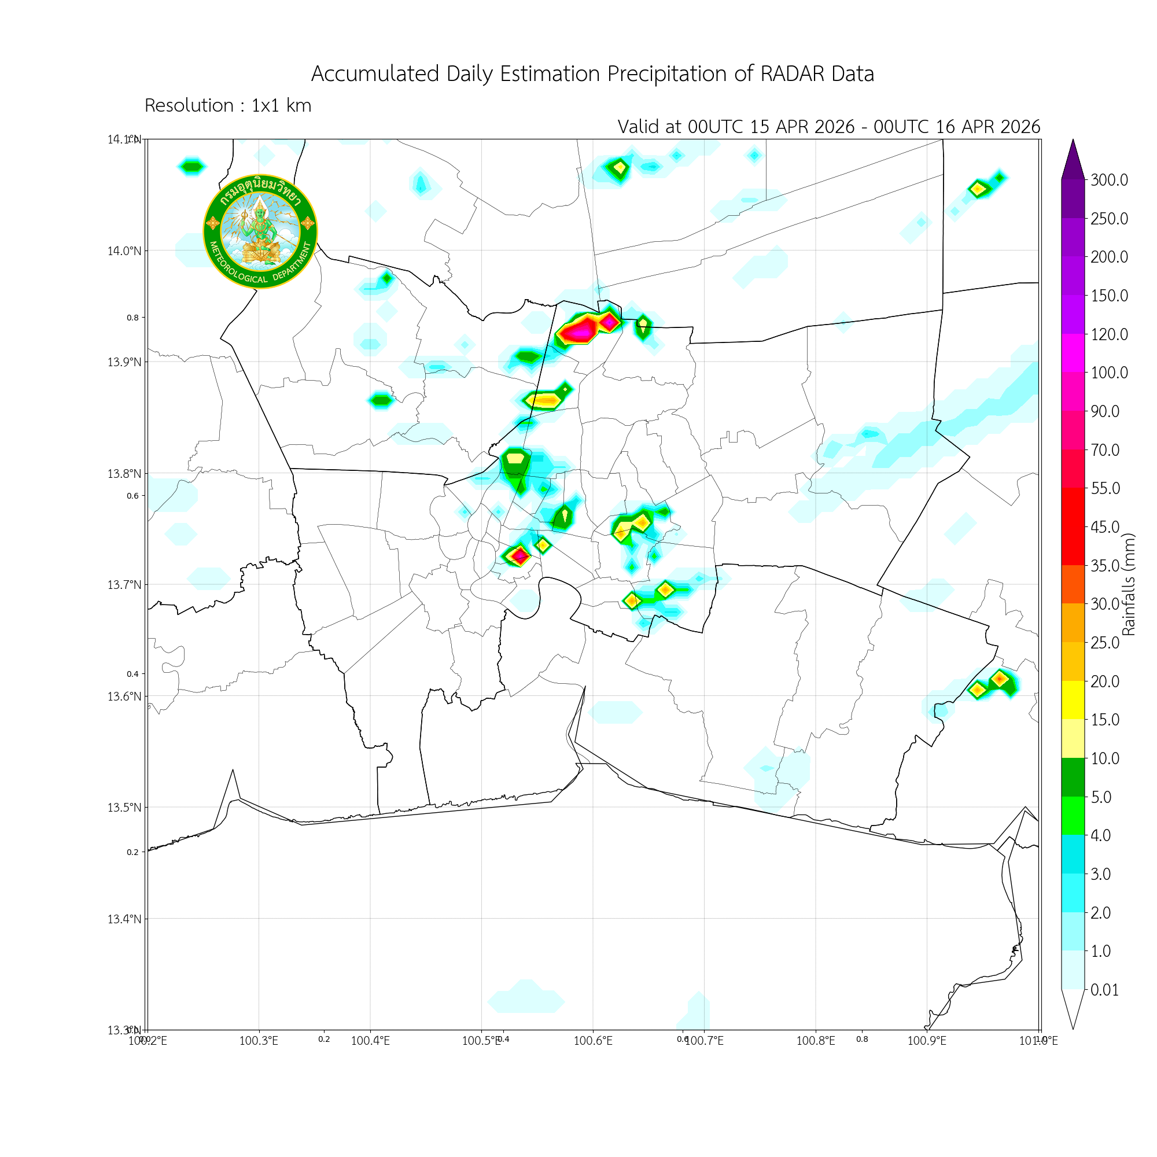Click the 100.9°E longitude axis label
1157x1157 pixels.
coord(926,1040)
